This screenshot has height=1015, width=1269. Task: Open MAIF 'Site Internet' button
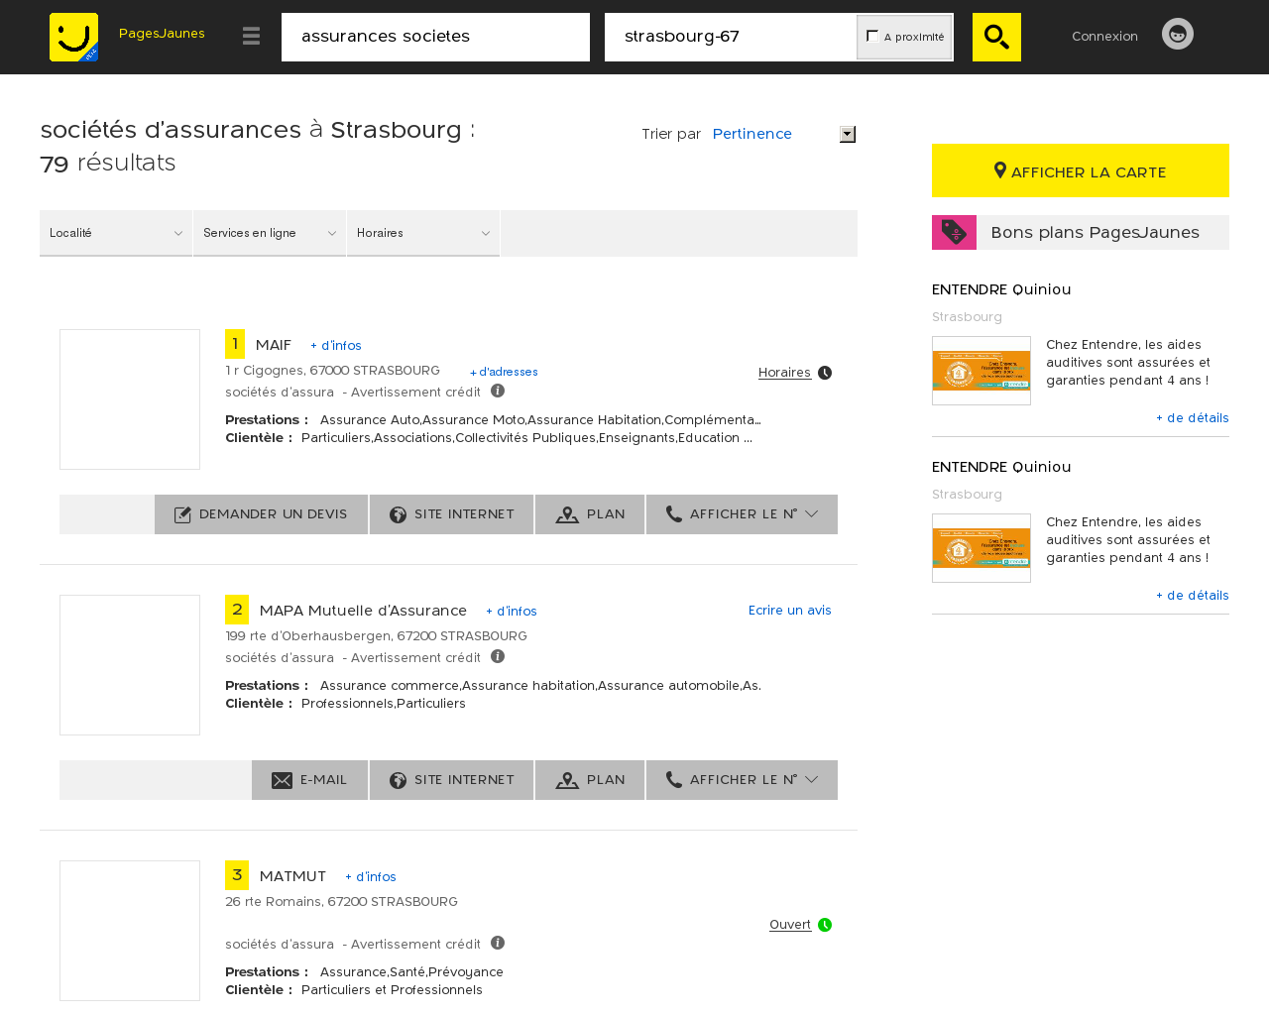pos(451,514)
